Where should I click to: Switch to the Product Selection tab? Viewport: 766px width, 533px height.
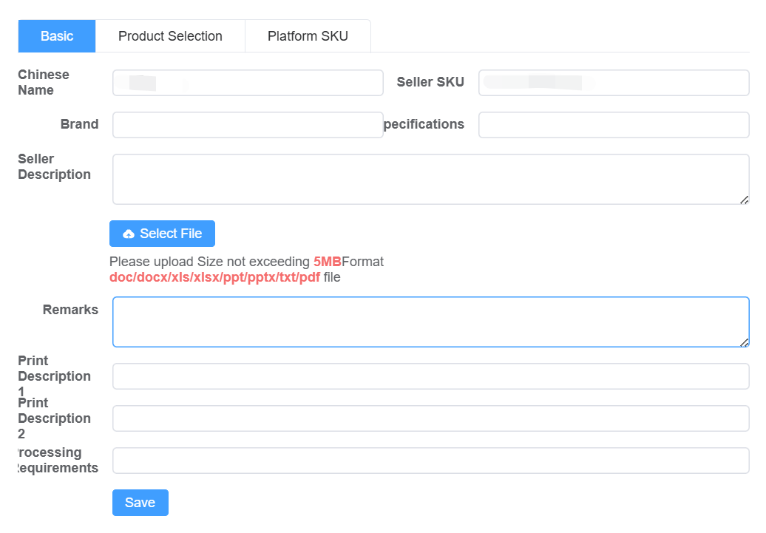coord(170,35)
